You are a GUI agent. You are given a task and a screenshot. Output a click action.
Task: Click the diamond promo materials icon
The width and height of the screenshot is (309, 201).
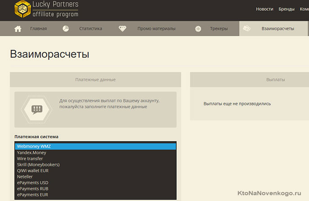point(122,29)
